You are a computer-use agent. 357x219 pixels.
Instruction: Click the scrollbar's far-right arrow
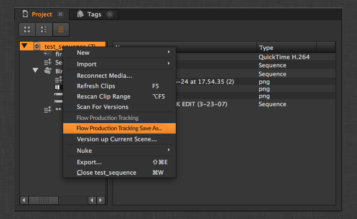(x=101, y=200)
